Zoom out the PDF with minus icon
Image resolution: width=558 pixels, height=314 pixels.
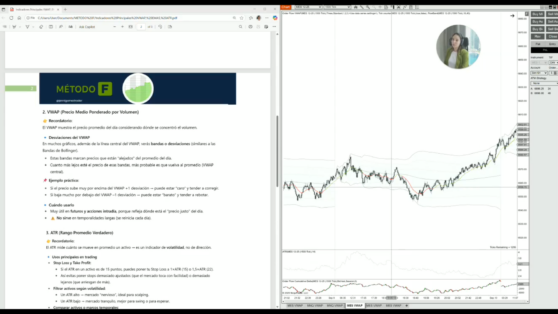click(x=114, y=27)
